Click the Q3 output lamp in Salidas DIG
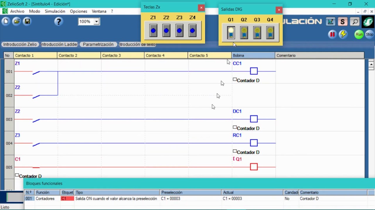 pos(257,32)
